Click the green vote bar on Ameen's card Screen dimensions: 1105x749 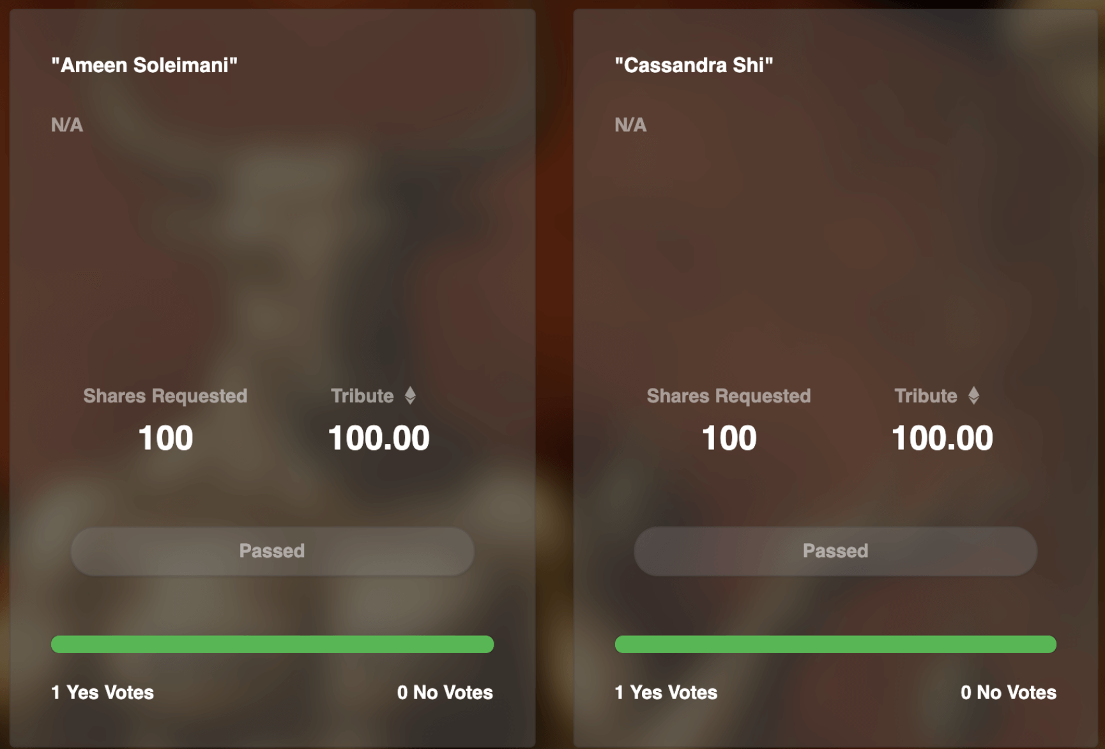pyautogui.click(x=273, y=644)
